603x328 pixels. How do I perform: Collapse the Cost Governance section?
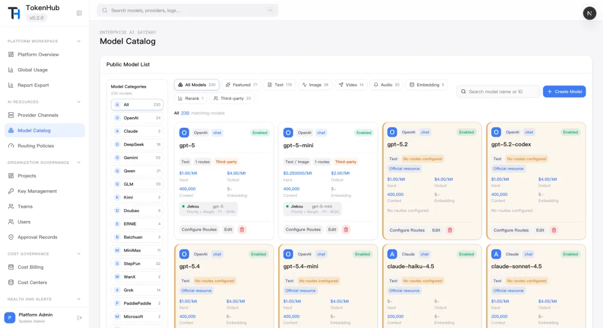pyautogui.click(x=79, y=254)
